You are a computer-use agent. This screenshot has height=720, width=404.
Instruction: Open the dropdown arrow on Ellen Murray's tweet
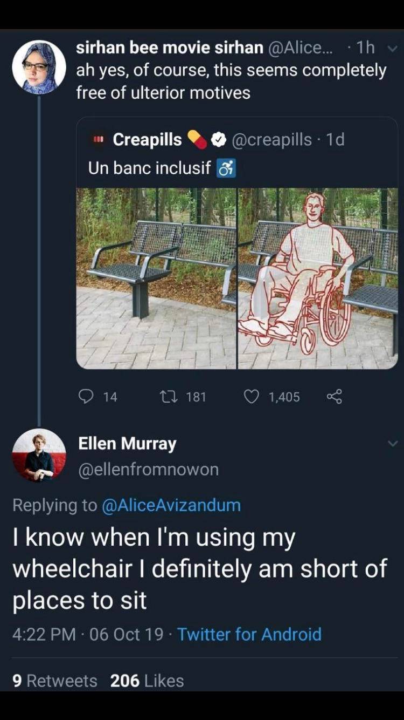[392, 443]
